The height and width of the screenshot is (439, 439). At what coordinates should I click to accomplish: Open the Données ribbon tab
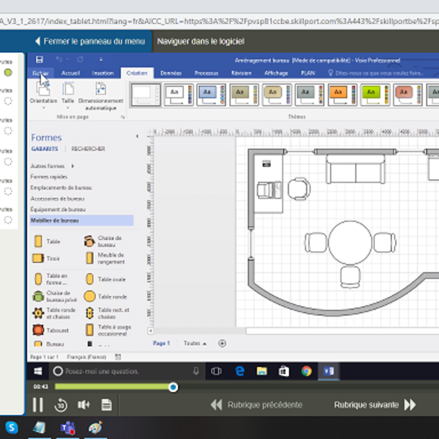tap(171, 74)
